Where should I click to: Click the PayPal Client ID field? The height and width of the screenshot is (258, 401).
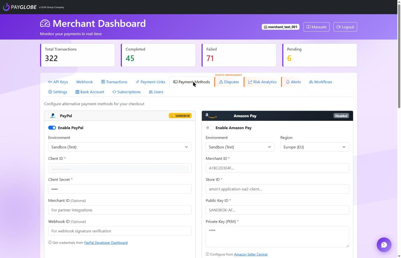tap(120, 168)
